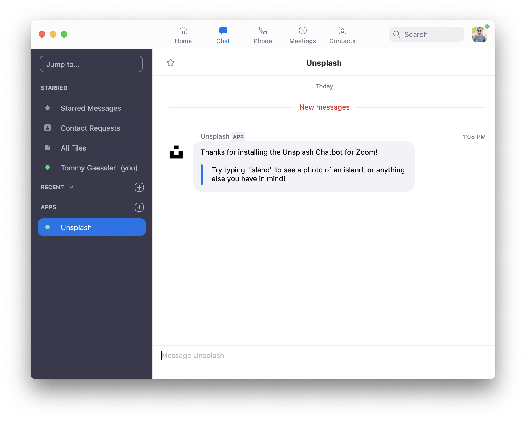Click the yellow minimize window button
The width and height of the screenshot is (526, 421).
(53, 34)
